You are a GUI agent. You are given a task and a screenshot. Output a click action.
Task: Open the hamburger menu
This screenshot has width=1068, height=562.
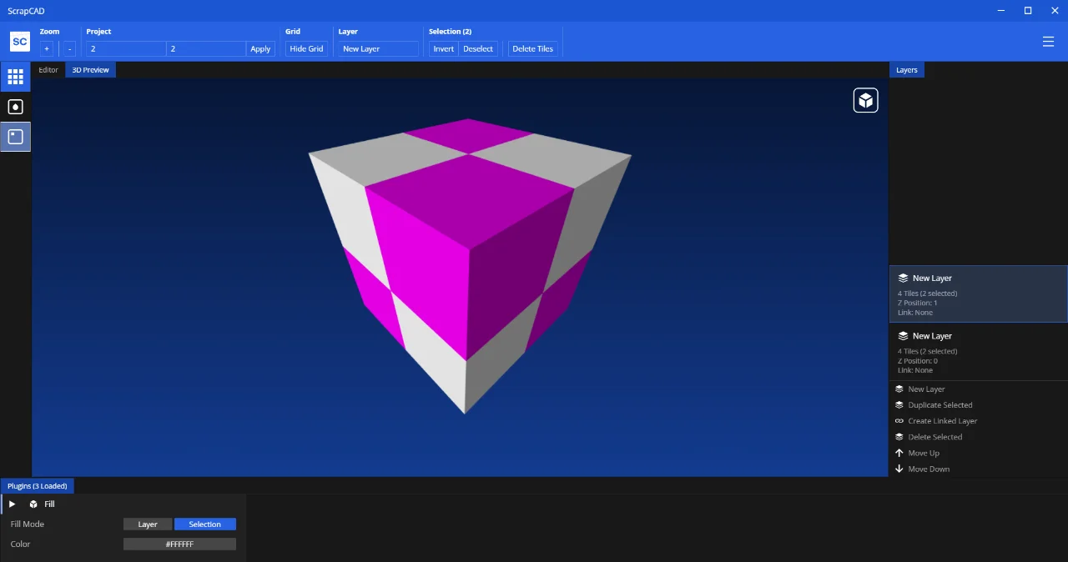click(x=1048, y=42)
